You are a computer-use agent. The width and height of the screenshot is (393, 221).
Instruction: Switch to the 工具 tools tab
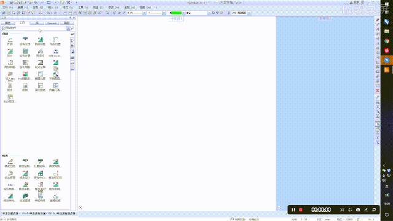tap(22, 23)
